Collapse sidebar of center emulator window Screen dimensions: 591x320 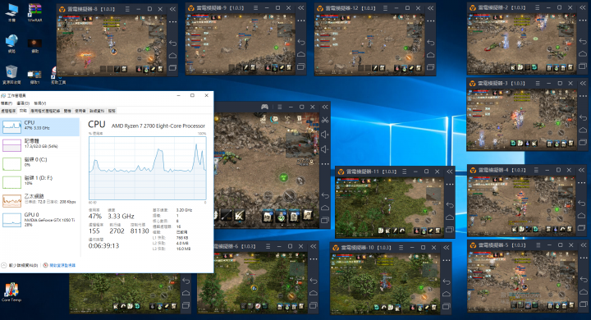(325, 107)
